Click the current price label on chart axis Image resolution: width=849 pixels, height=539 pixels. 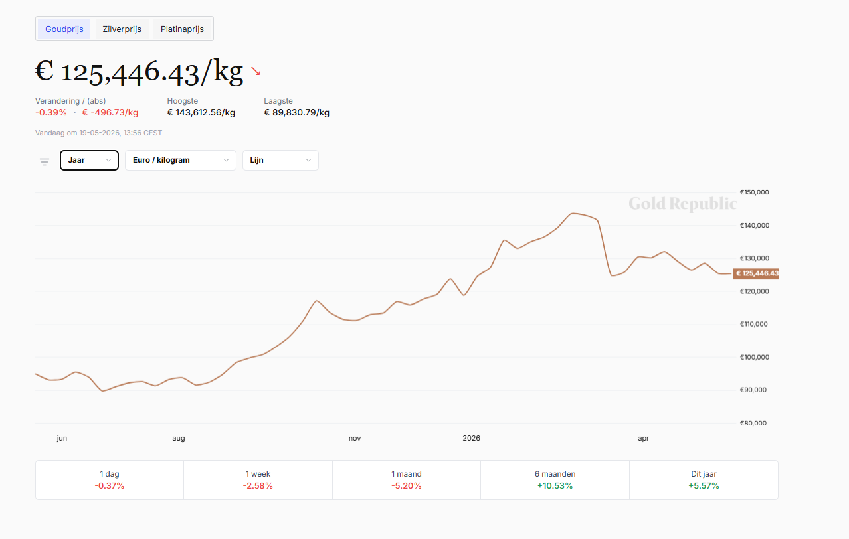point(756,273)
